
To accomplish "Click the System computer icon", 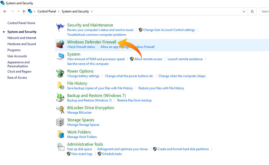I will pyautogui.click(x=60, y=57).
